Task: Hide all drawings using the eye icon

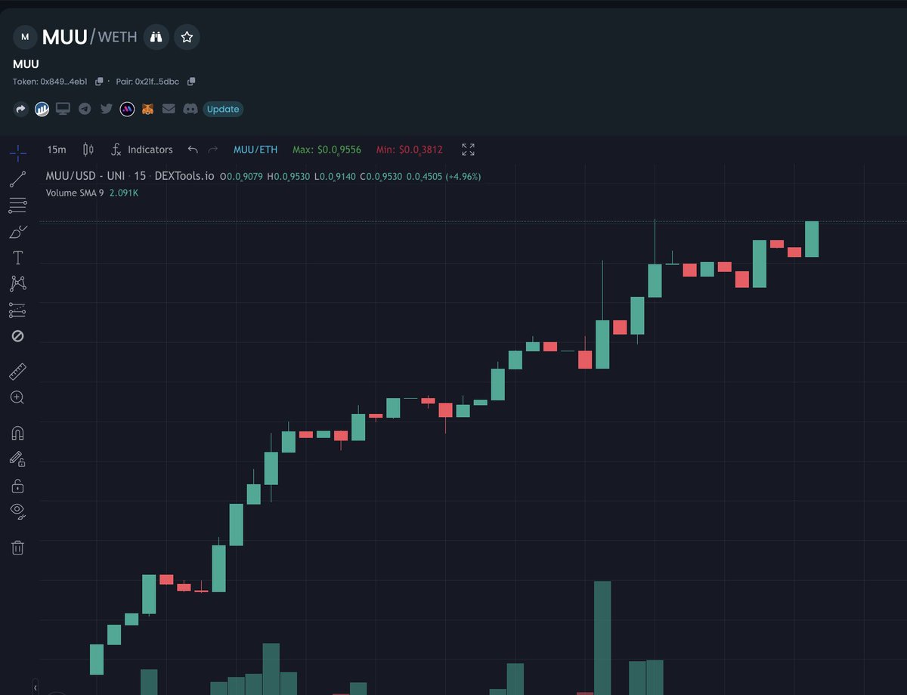Action: (x=18, y=511)
